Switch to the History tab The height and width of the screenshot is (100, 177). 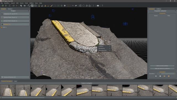point(10,9)
